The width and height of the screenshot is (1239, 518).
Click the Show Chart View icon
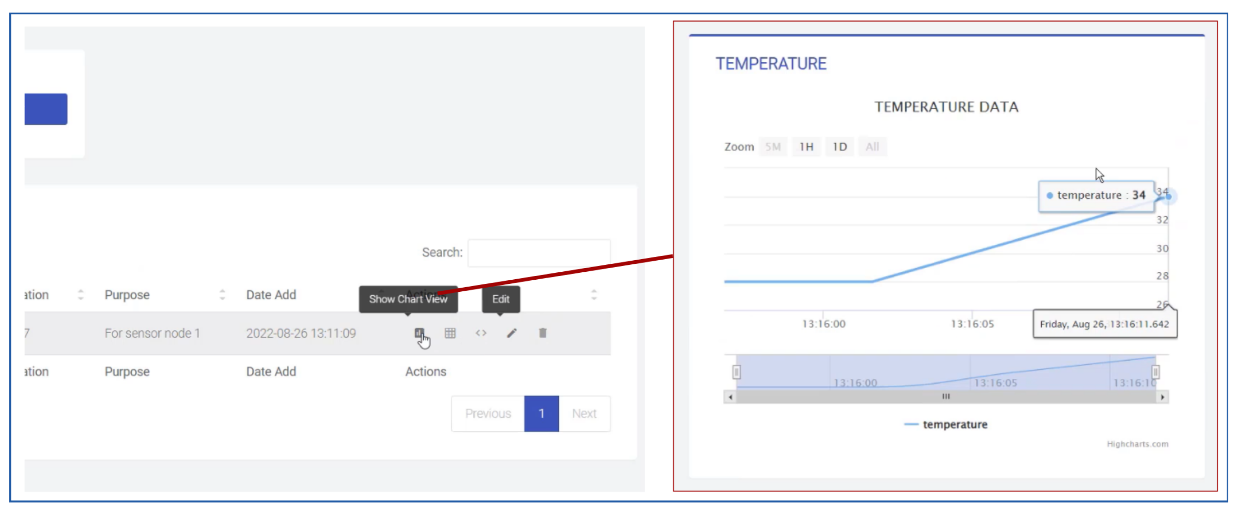coord(419,333)
